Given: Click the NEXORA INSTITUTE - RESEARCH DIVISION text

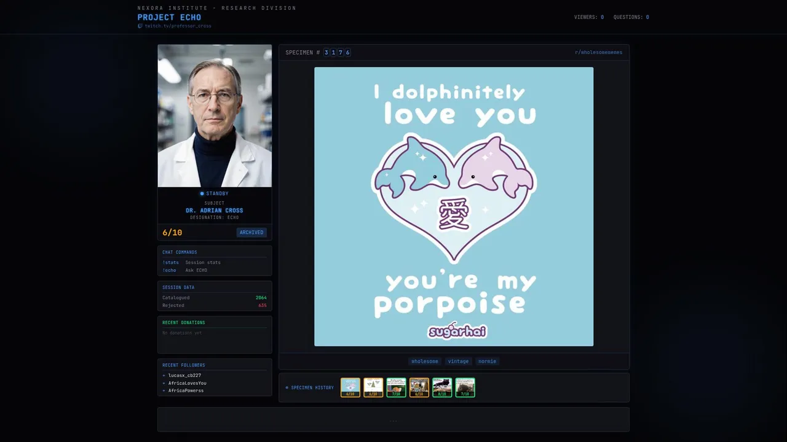Looking at the screenshot, I should [x=217, y=9].
